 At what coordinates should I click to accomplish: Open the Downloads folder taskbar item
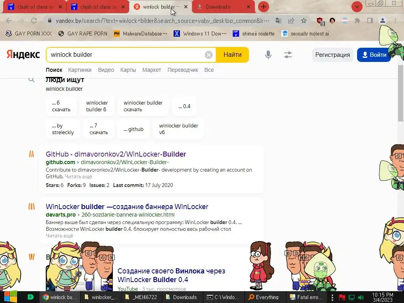click(x=181, y=297)
